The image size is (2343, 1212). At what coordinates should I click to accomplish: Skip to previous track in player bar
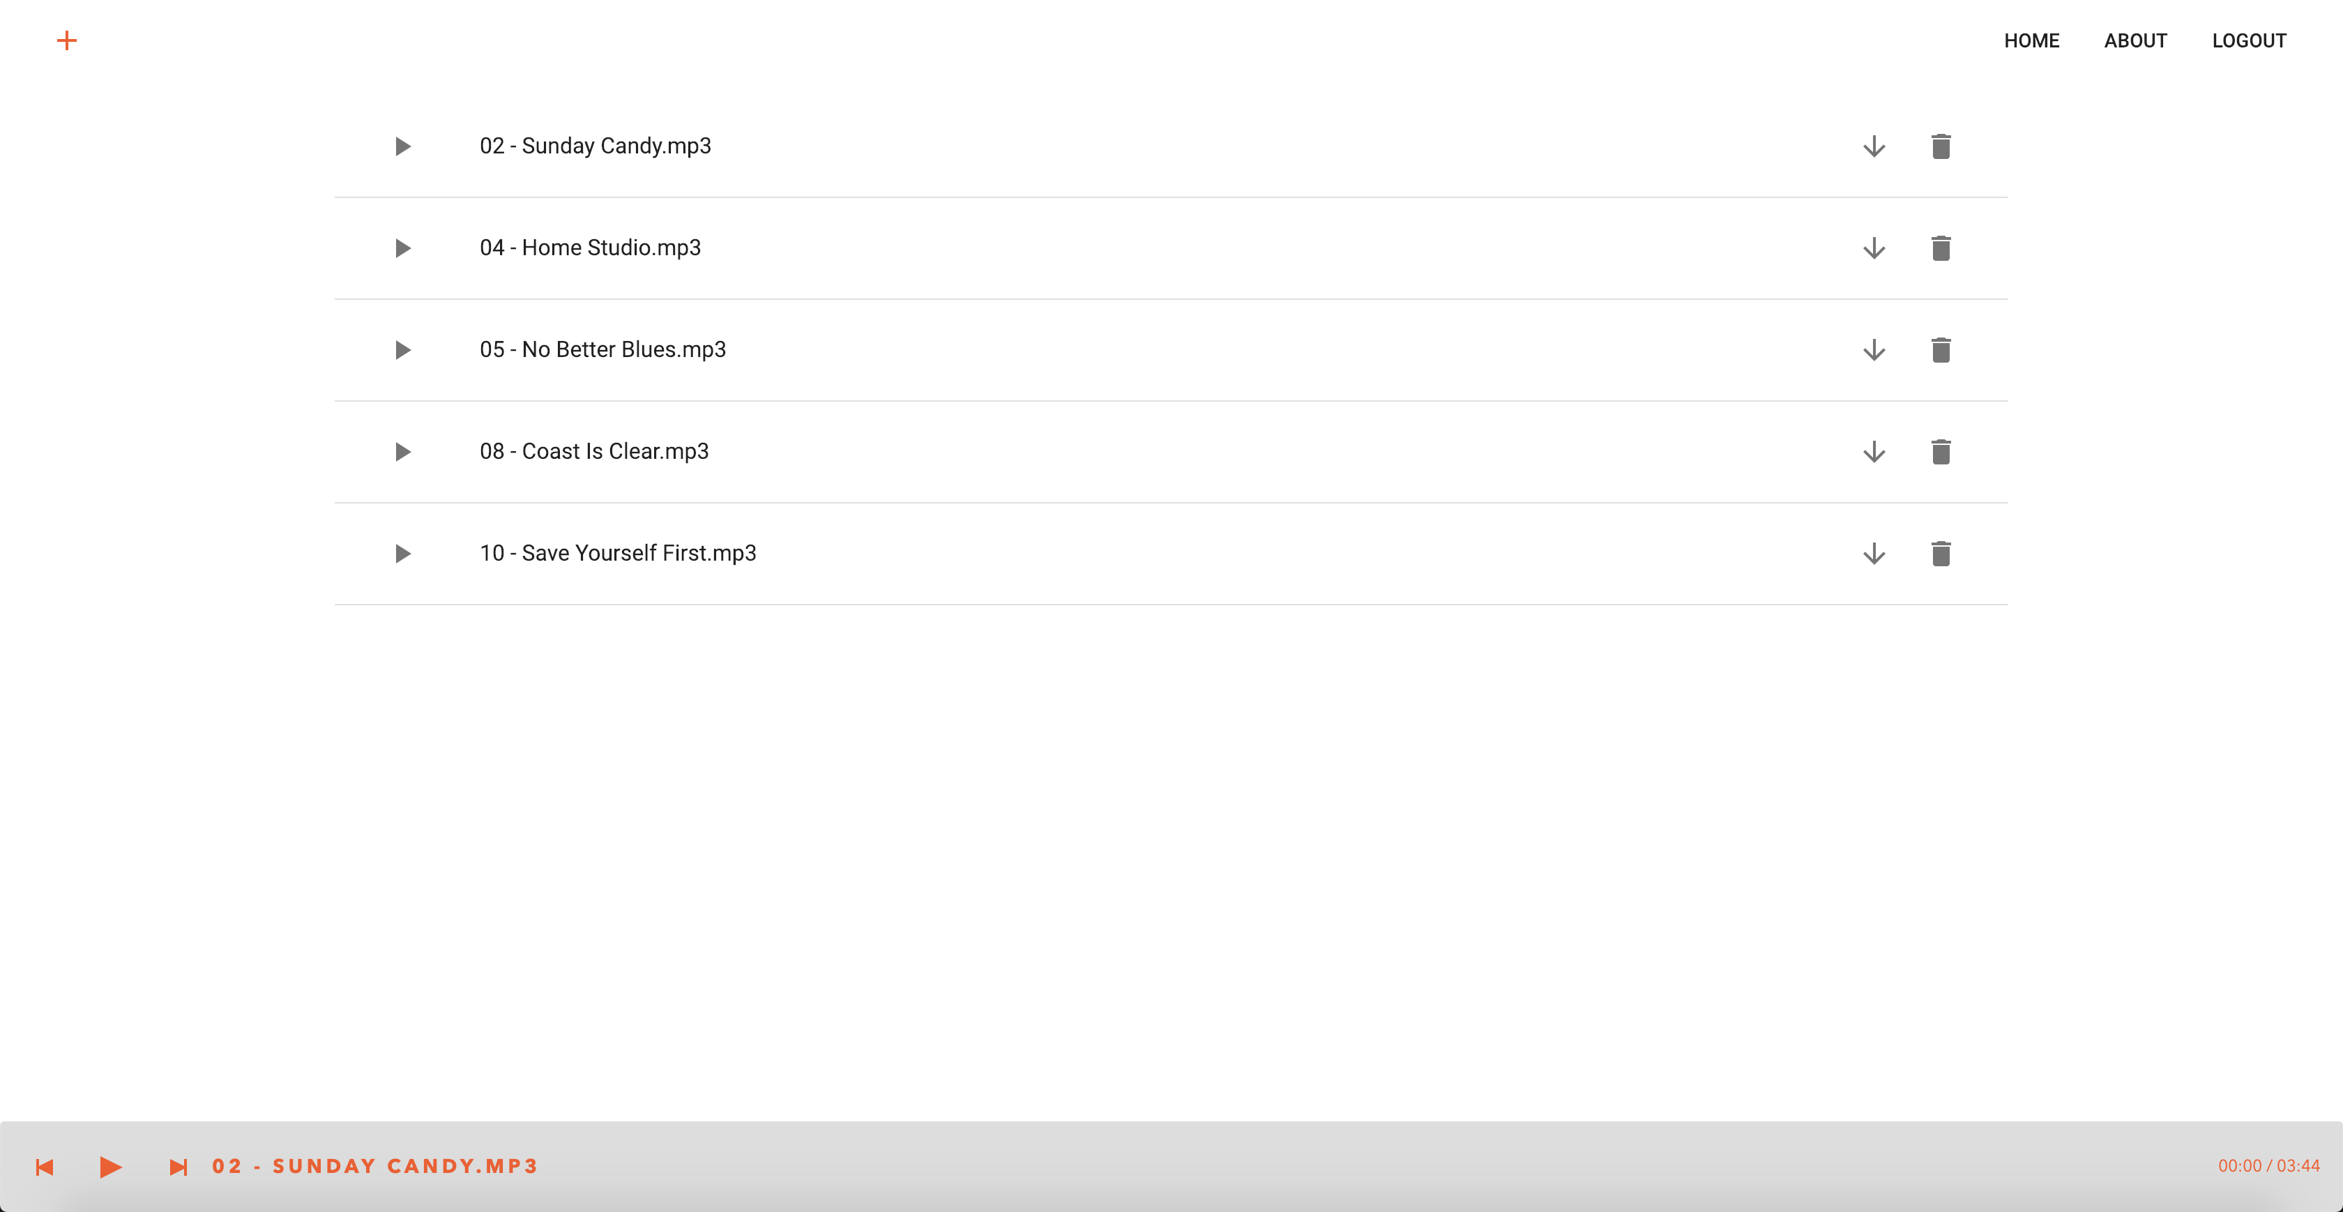(45, 1167)
